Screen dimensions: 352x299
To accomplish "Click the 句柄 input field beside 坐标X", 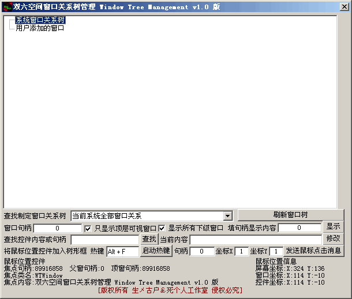I will click(x=202, y=251).
